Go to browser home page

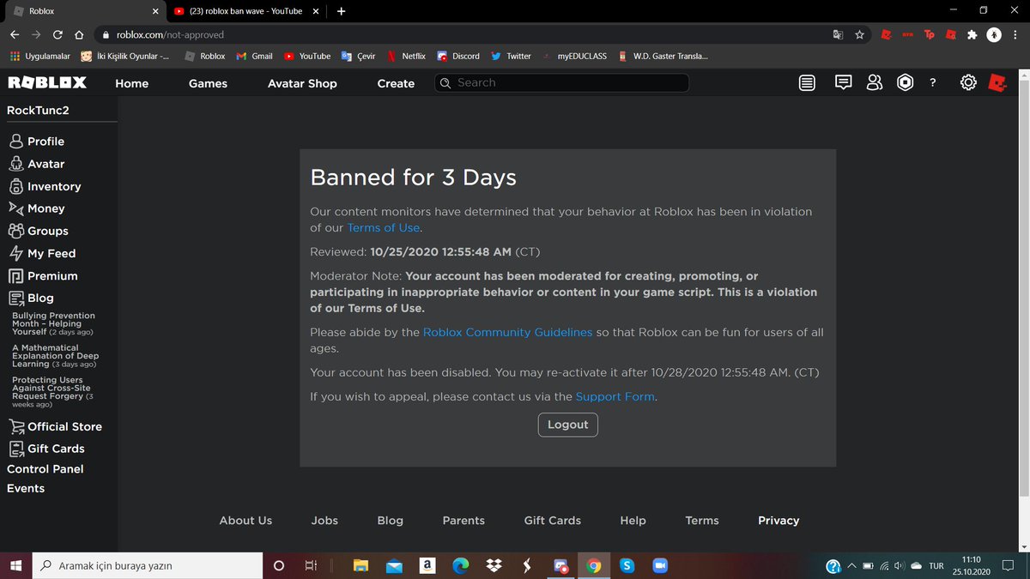(79, 35)
